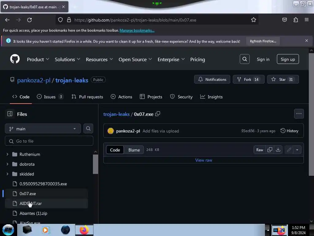
Task: Bookmark this page with the star icon
Action: pos(253,20)
